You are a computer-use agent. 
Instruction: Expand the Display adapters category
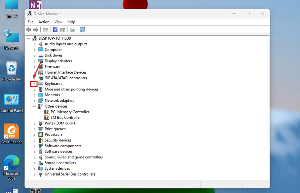pyautogui.click(x=34, y=61)
